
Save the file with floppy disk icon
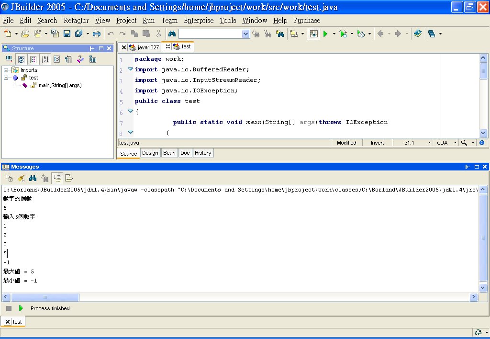tap(67, 34)
